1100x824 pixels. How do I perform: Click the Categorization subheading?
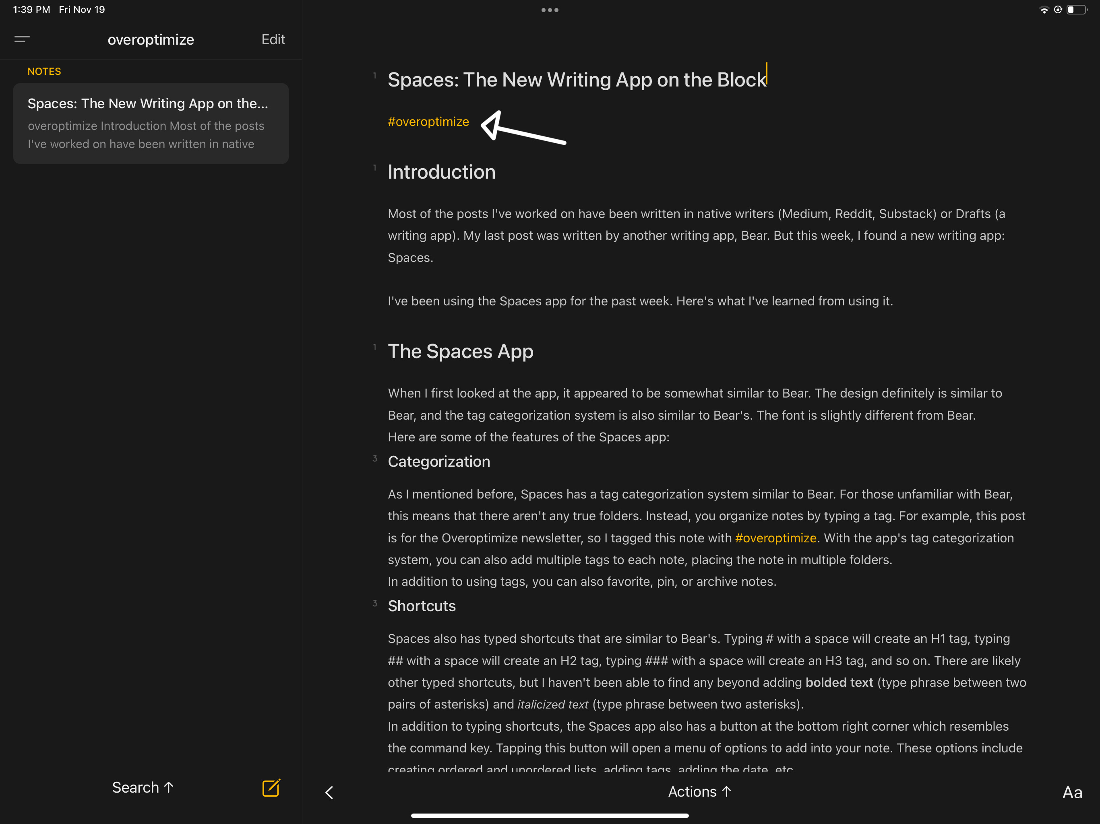pyautogui.click(x=438, y=462)
